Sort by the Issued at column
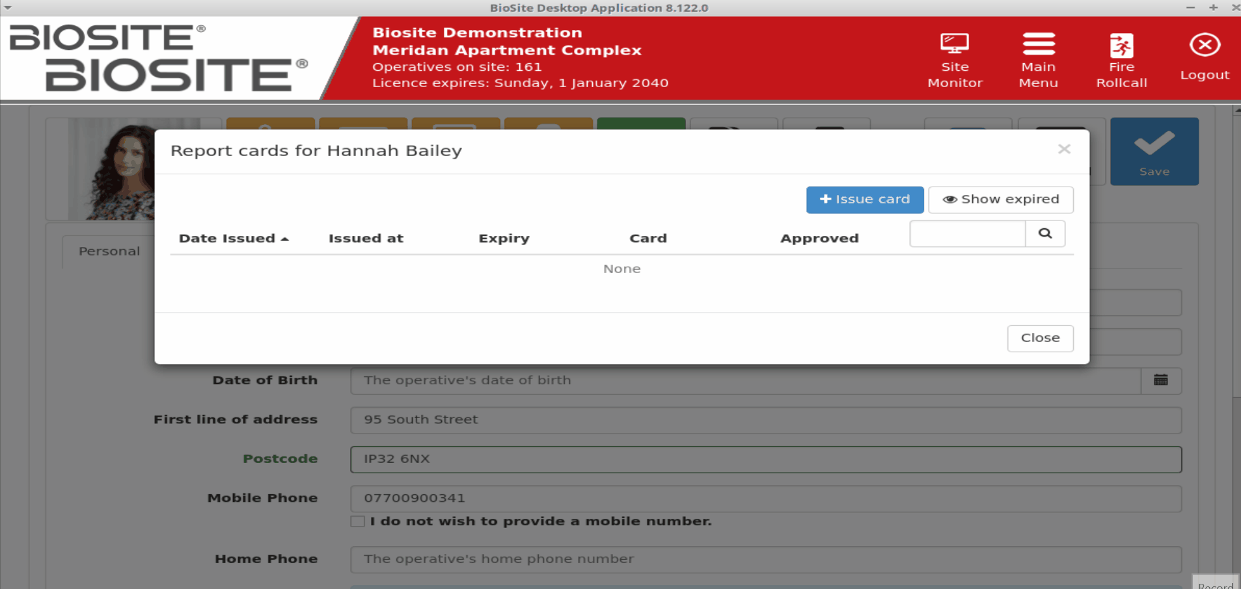 (366, 238)
